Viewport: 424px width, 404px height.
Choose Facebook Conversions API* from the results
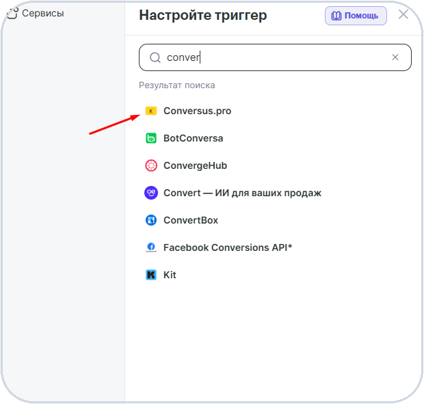pos(228,247)
